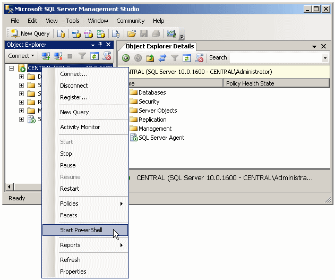Open the Policies submenu
The image size is (335, 280).
pyautogui.click(x=85, y=203)
